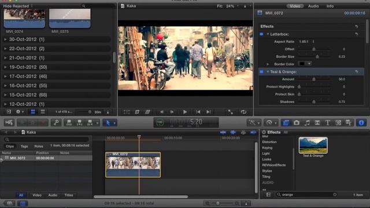Append clip to storyline
370x208 pixels.
(x=90, y=122)
